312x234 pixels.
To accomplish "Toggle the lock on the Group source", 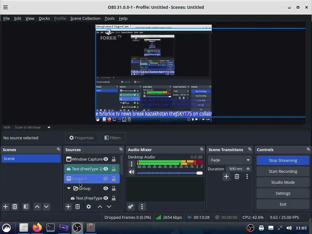I will [113, 188].
